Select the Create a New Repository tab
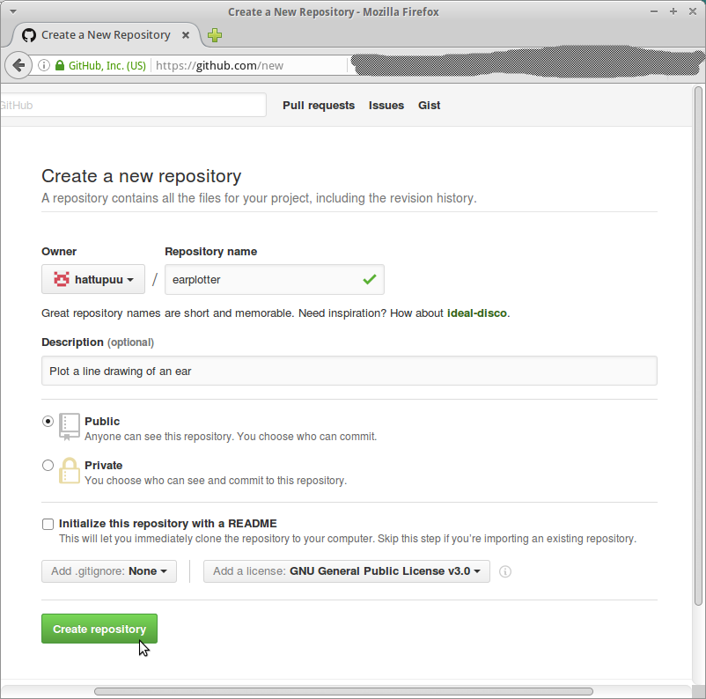The image size is (706, 699). [x=106, y=35]
